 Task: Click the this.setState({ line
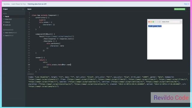pos(53,43)
